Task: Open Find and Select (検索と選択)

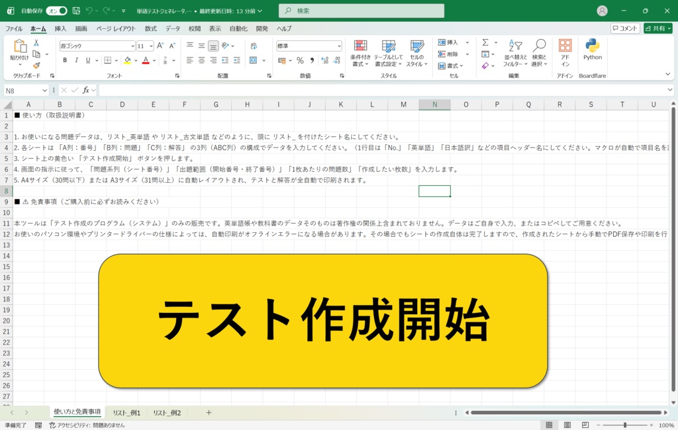Action: [x=539, y=53]
